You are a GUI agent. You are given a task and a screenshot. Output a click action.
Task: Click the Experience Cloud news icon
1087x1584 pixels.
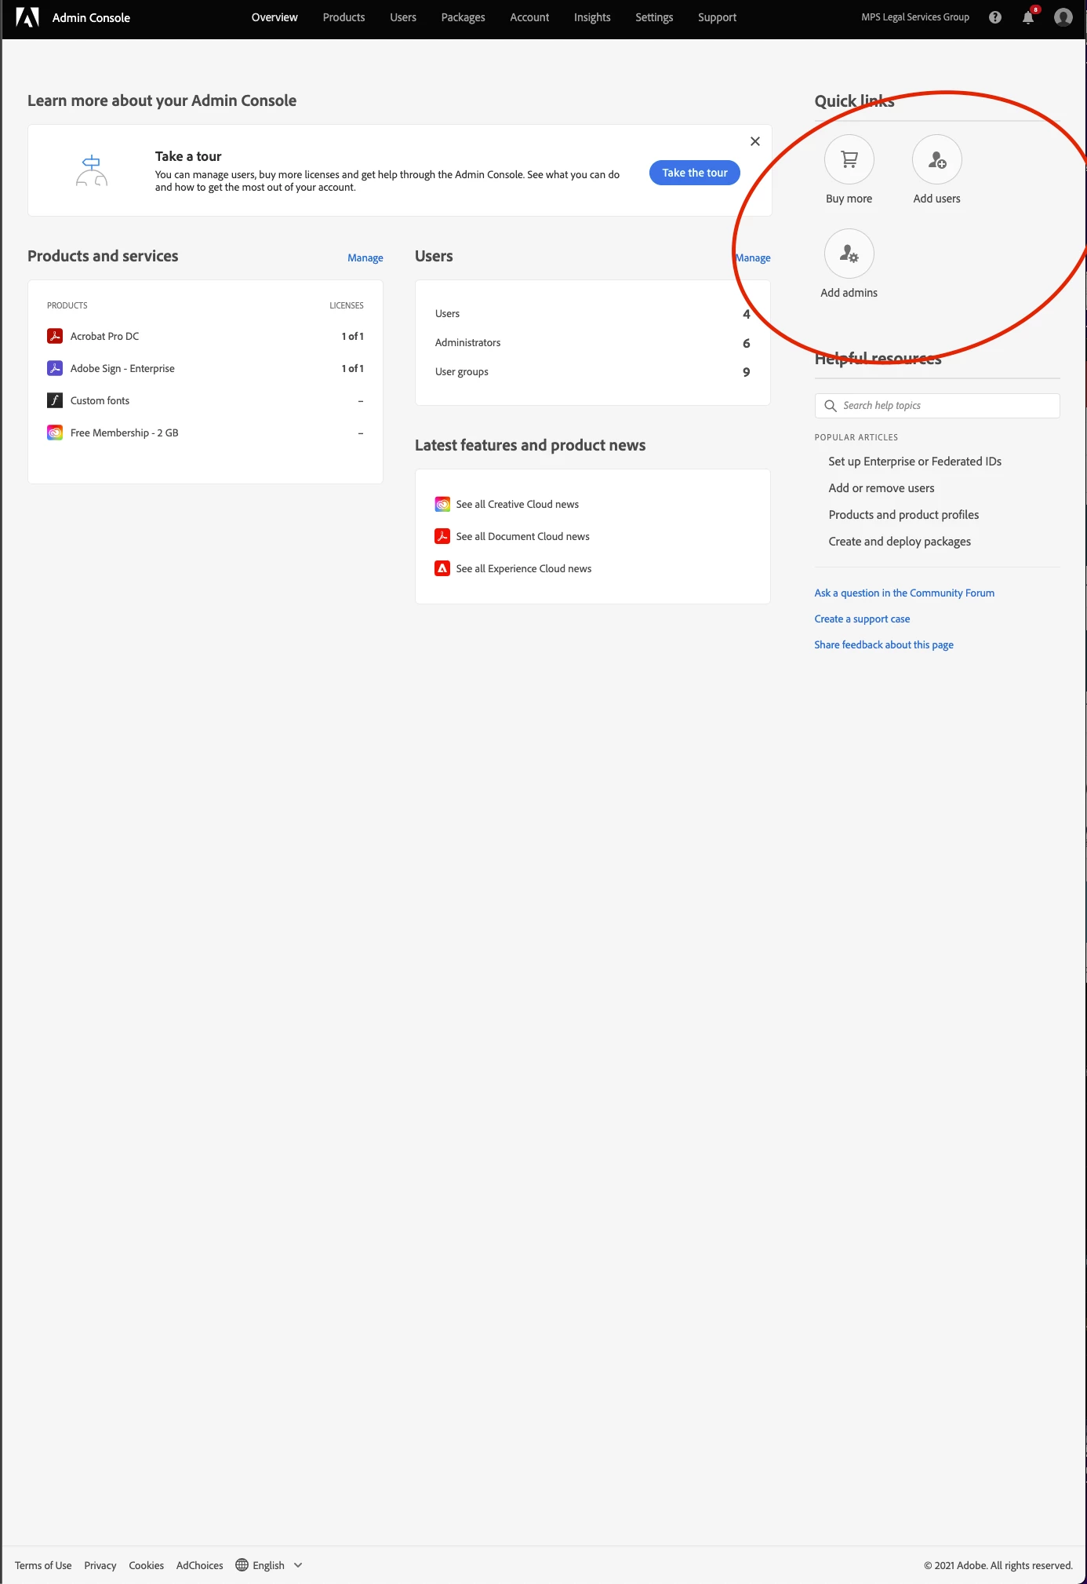[442, 568]
